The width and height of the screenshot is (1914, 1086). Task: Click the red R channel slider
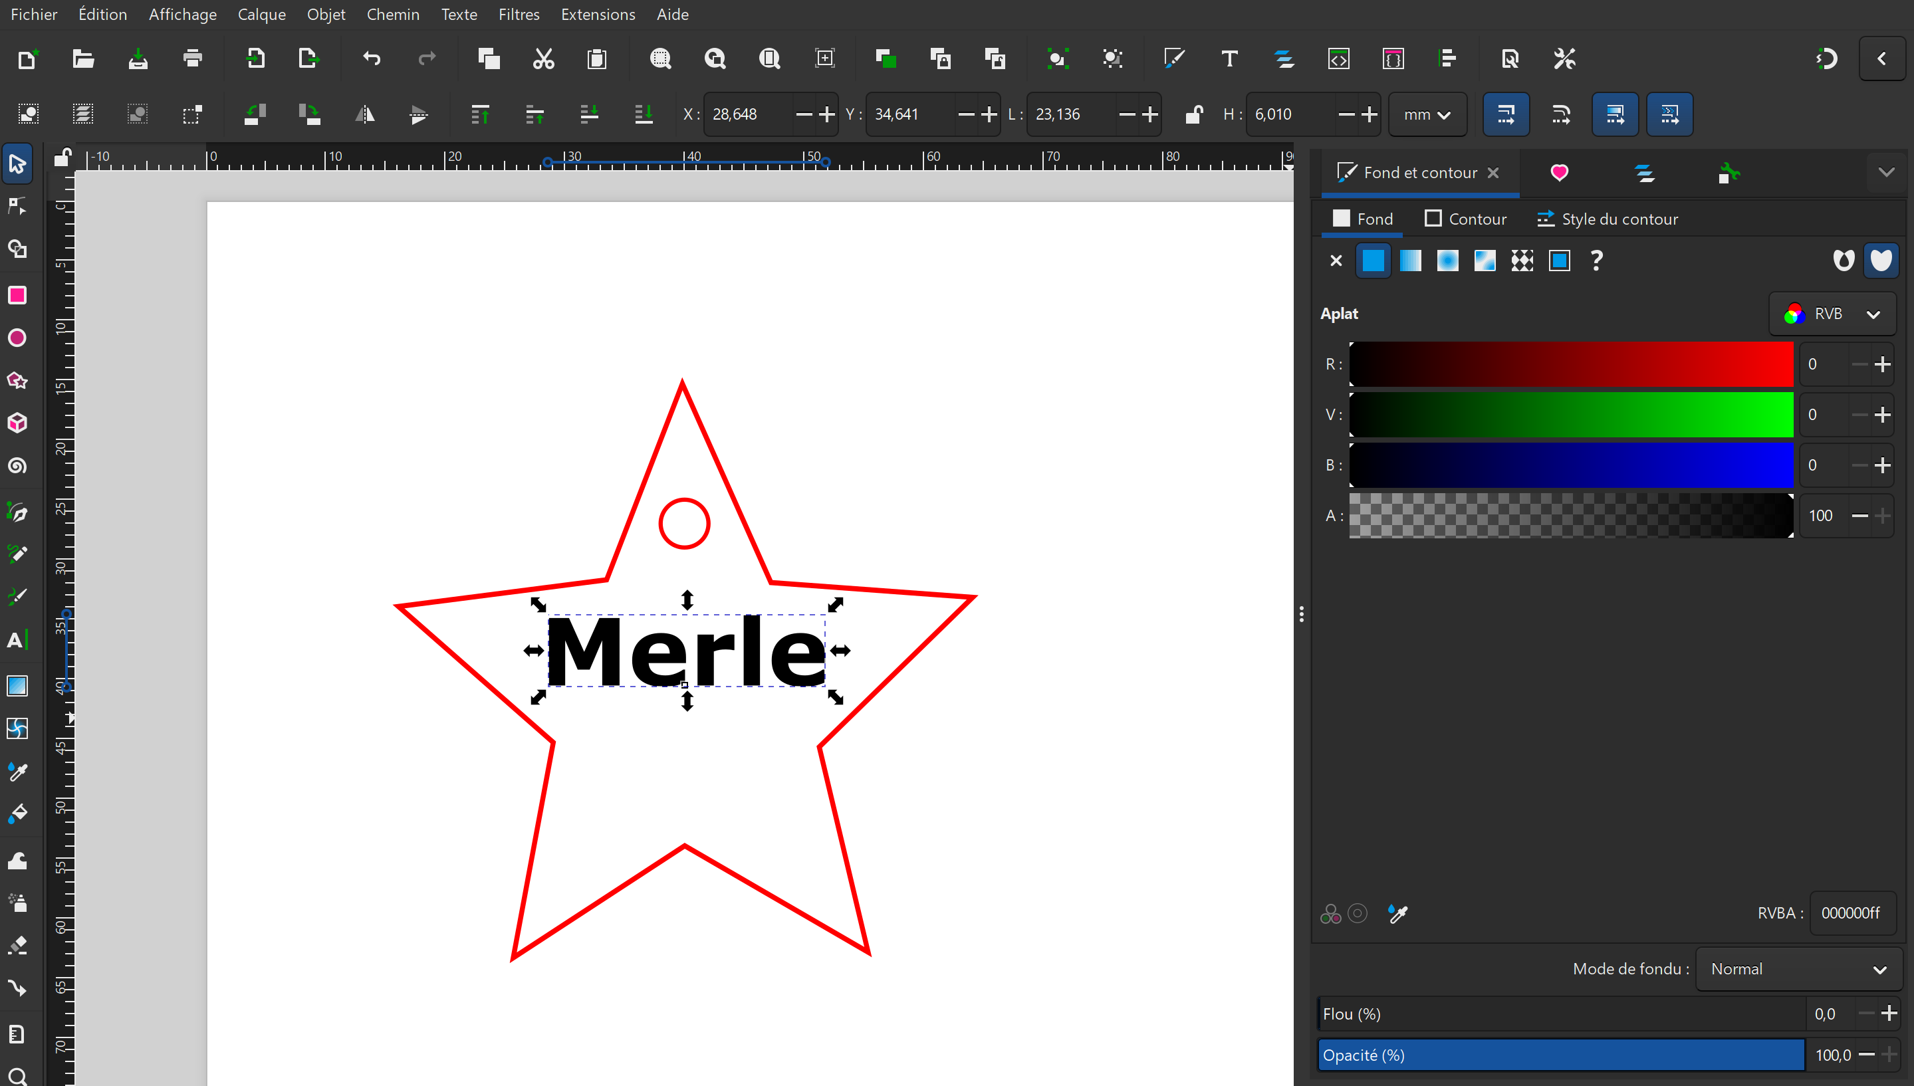point(1571,364)
